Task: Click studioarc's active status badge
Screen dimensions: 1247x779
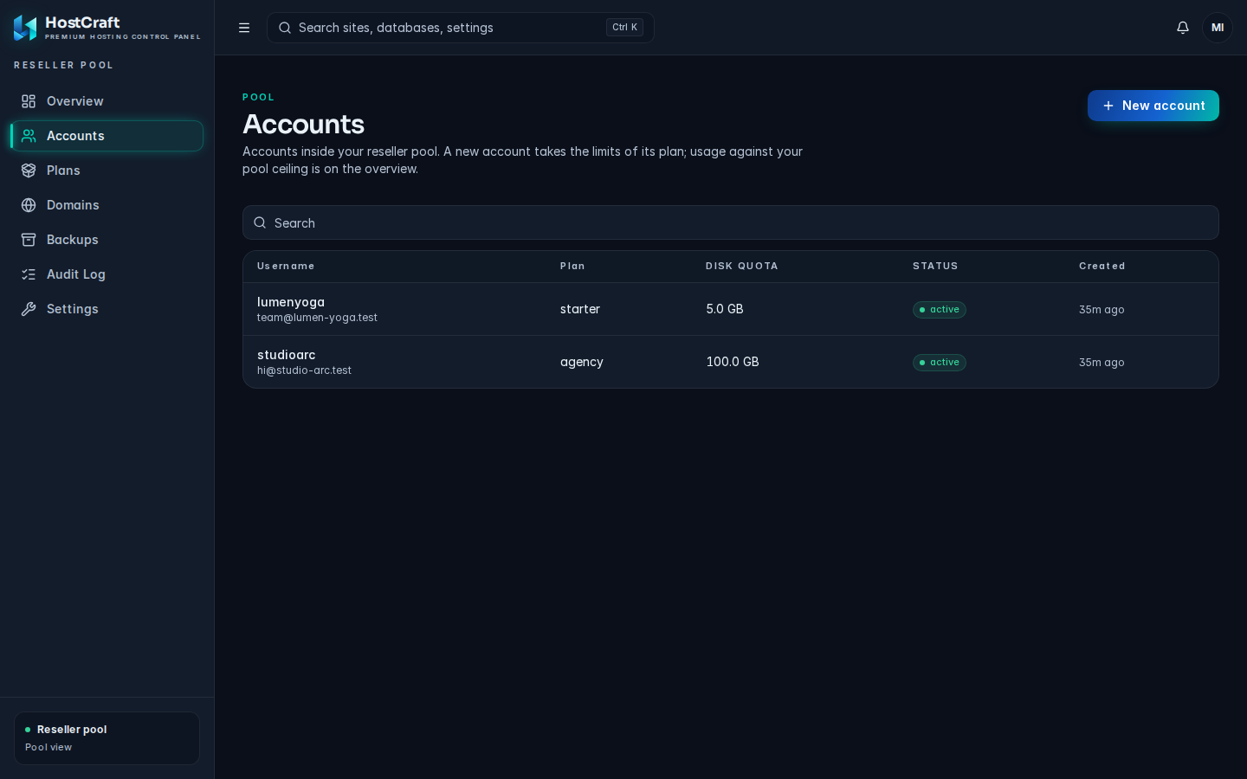Action: [x=940, y=363]
